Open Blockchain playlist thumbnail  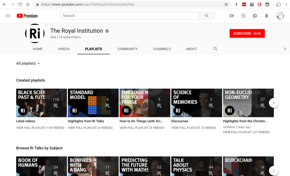249,166
